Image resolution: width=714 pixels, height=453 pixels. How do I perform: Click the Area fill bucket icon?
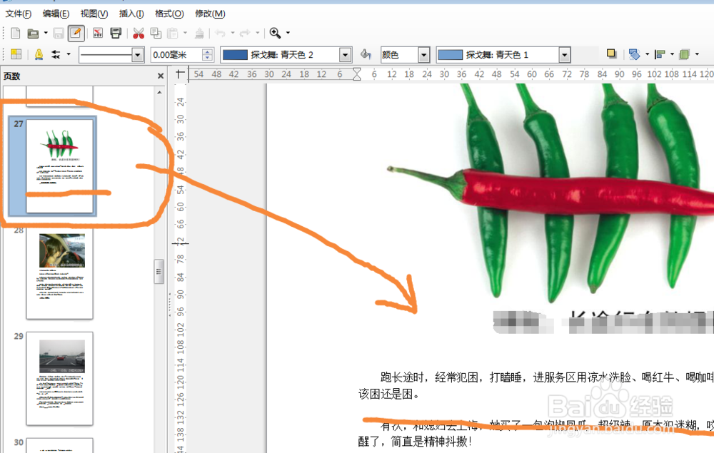click(x=366, y=55)
